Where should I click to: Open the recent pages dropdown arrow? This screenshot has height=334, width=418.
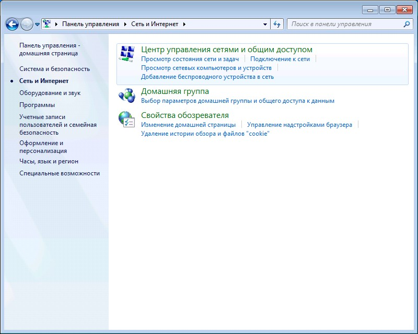point(37,25)
